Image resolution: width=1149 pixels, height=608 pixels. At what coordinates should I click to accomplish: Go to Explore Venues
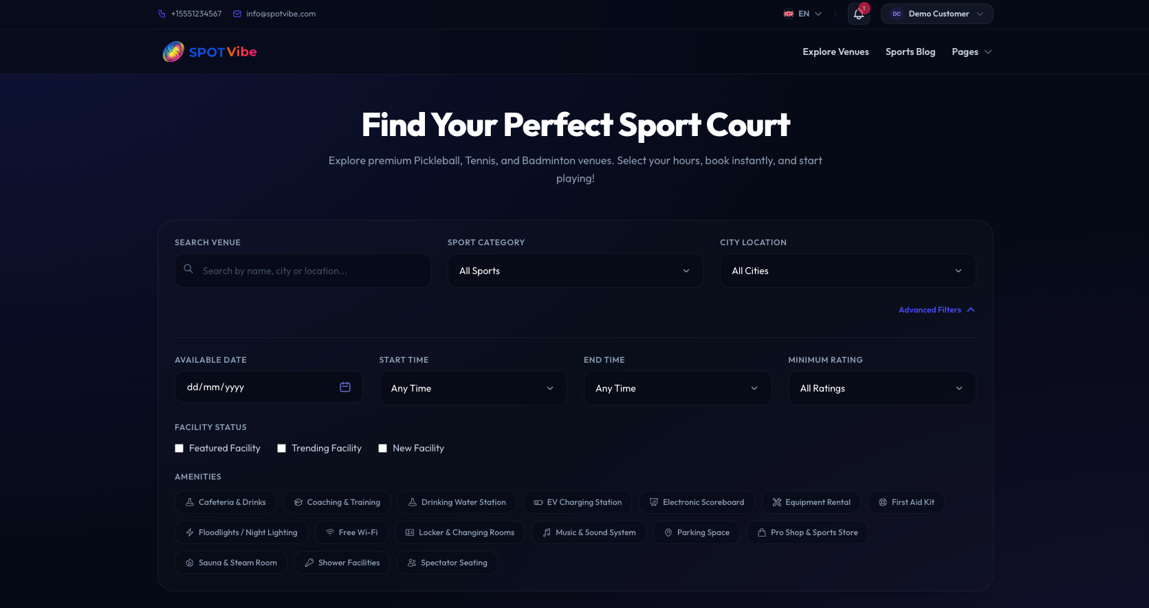pyautogui.click(x=835, y=52)
